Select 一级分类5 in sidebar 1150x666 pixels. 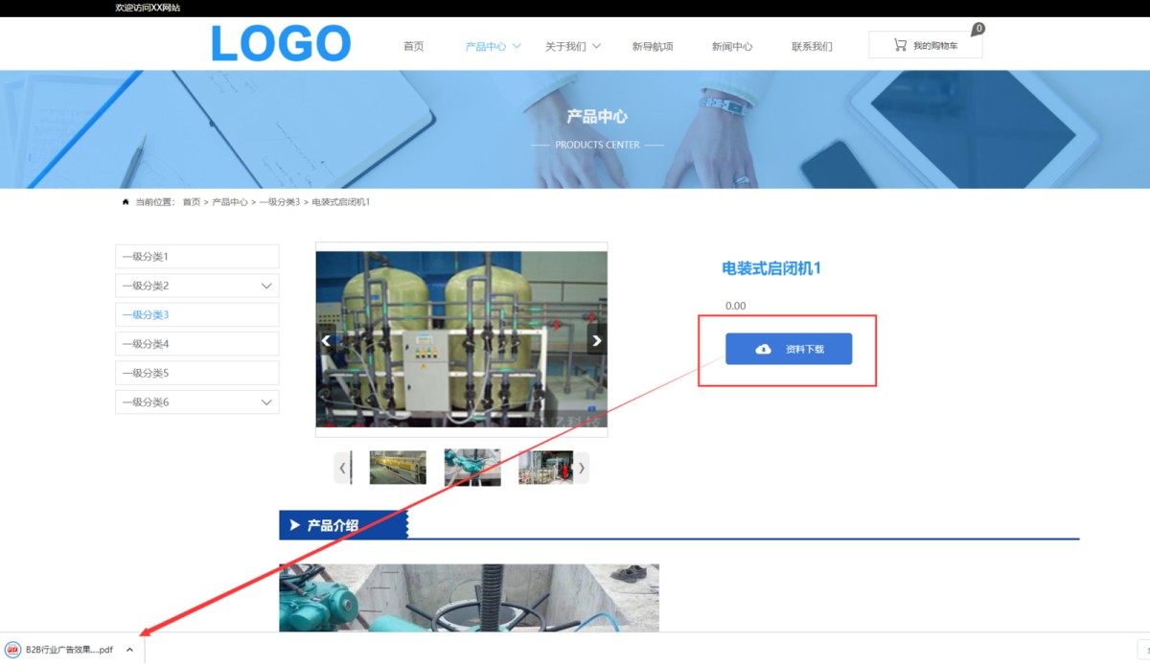pos(197,373)
